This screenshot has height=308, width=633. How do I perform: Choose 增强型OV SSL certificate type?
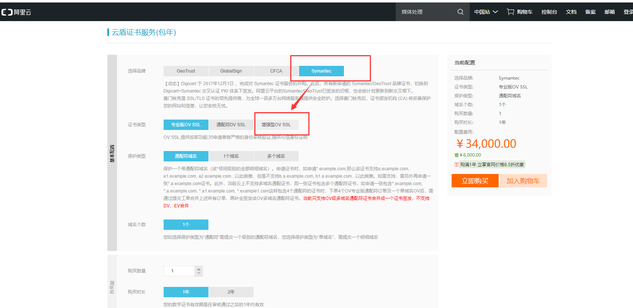276,125
